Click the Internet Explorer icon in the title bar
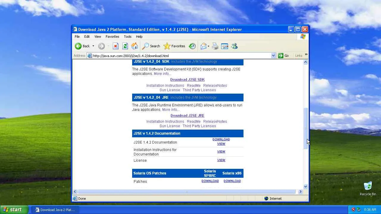Viewport: 381px width, 214px height. (75, 29)
